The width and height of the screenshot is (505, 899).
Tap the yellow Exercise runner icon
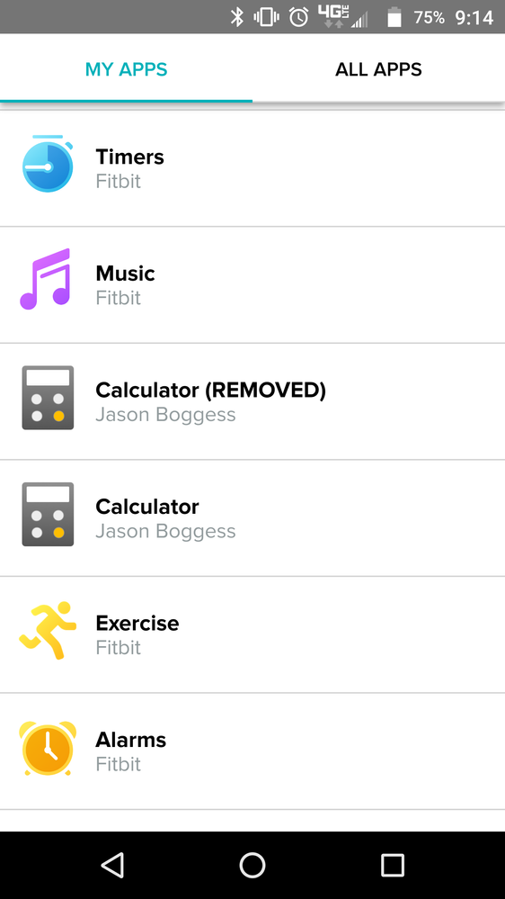coord(49,630)
